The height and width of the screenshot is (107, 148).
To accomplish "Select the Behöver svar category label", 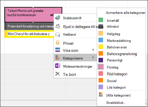I will (117, 47).
